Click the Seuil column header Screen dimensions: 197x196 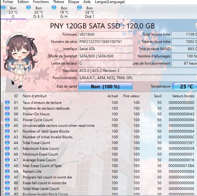pyautogui.click(x=158, y=96)
